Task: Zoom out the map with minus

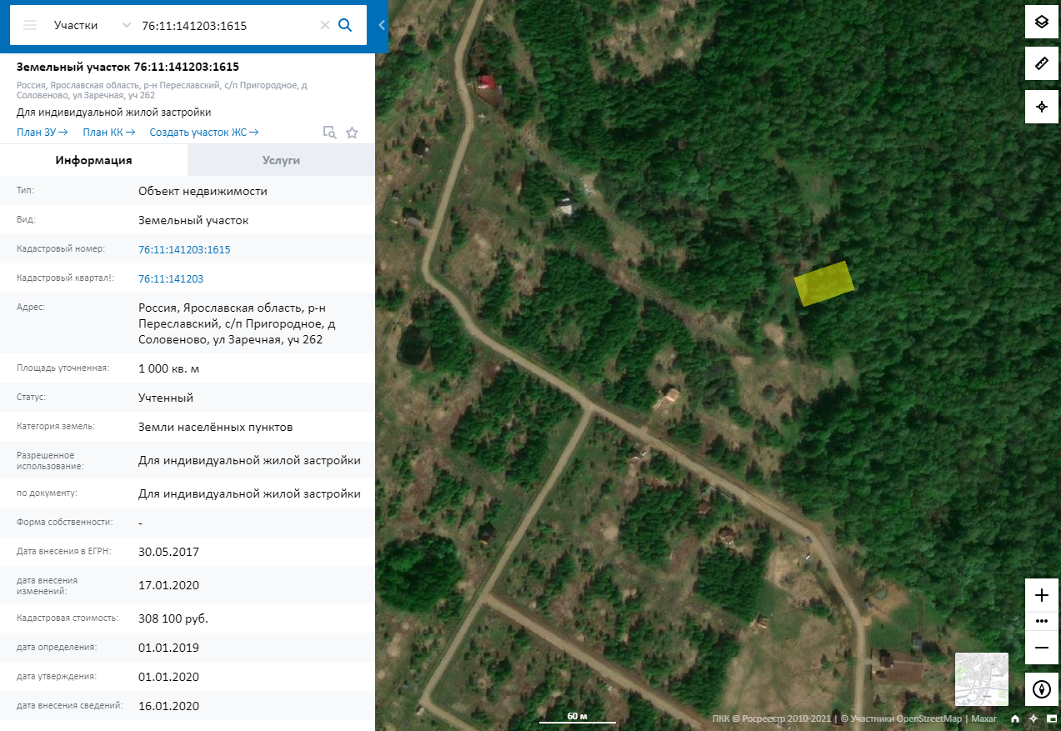Action: [x=1041, y=647]
